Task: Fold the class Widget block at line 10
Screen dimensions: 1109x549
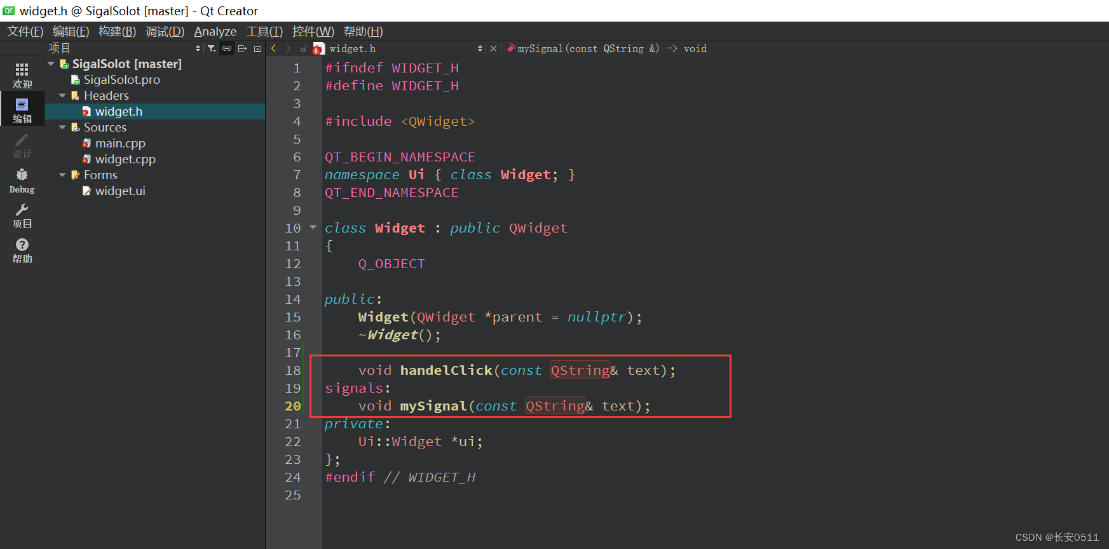Action: point(313,227)
